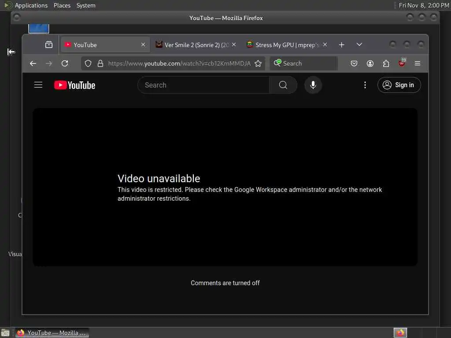Viewport: 451px width, 338px height.
Task: Open the Extensions puzzle-piece icon
Action: 386,63
